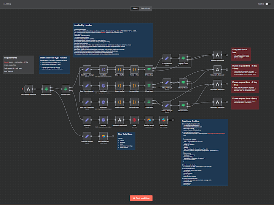Open the Start Time + Attempt 2 node
Image resolution: width=274 pixels, height=205 pixels.
(x=87, y=102)
